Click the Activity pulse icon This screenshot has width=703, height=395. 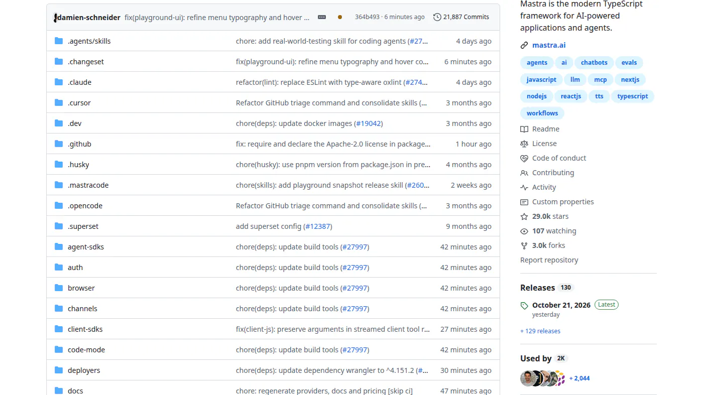coord(524,187)
